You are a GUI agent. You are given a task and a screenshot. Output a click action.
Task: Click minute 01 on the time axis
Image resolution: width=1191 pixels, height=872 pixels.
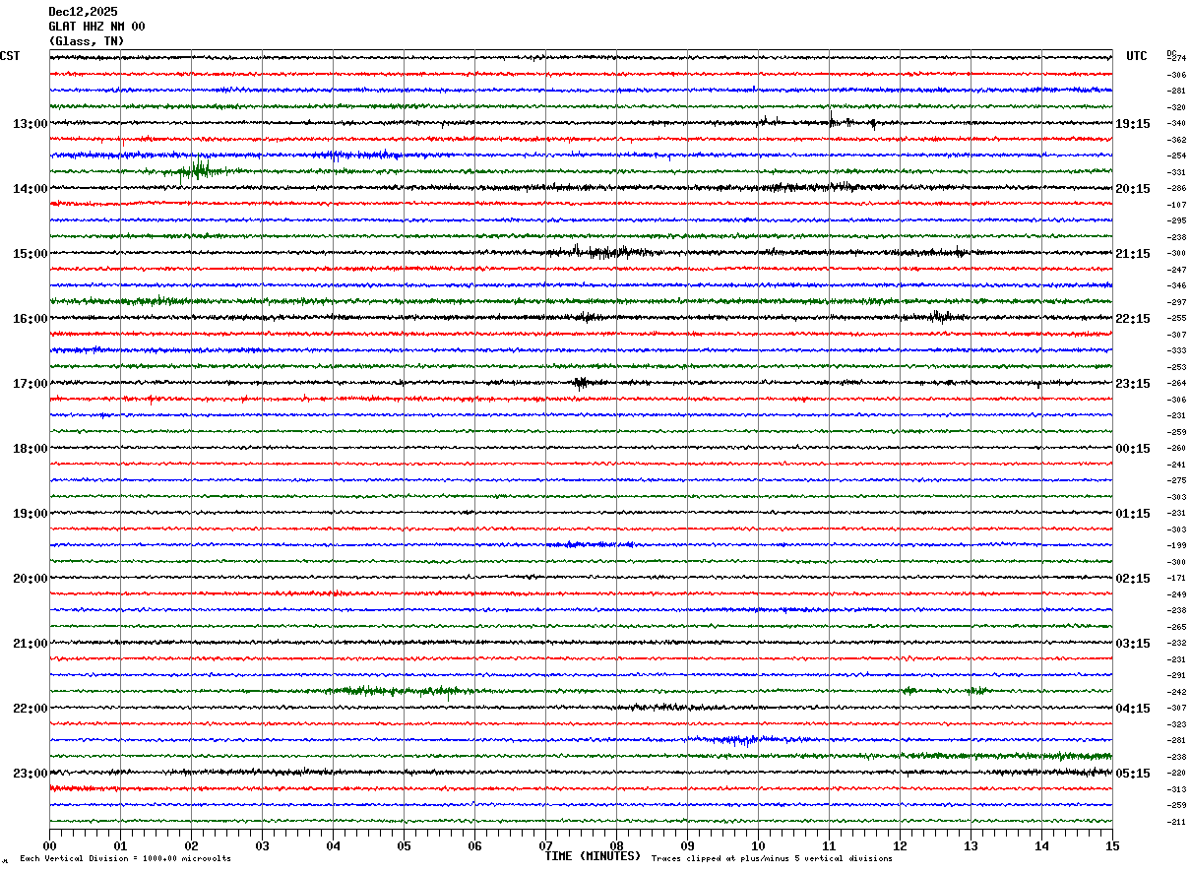pos(120,845)
